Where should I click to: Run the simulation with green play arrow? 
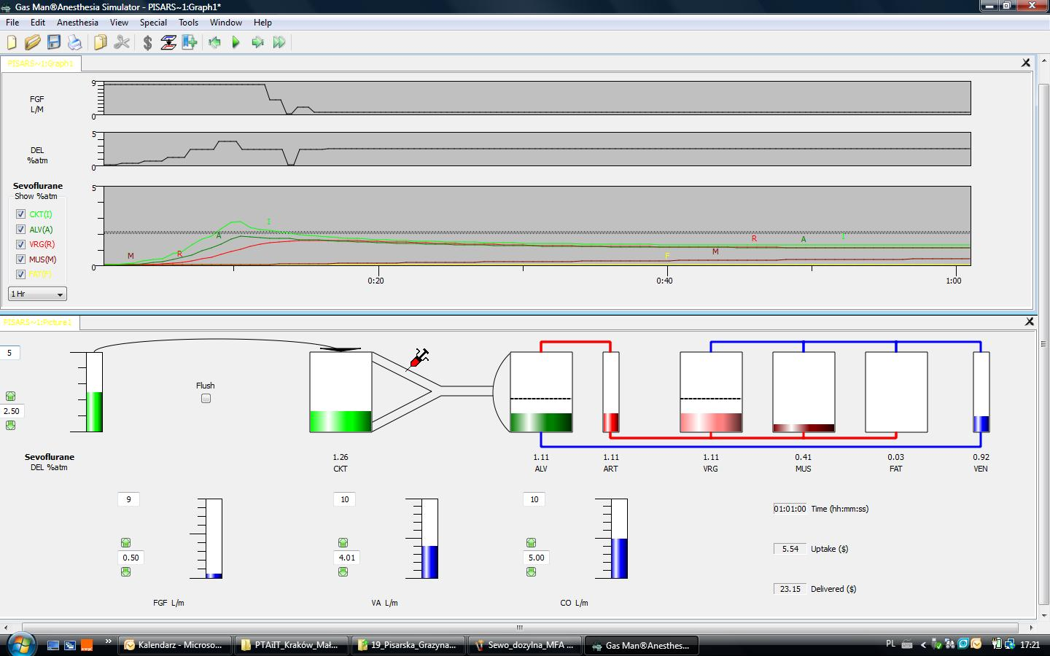(x=236, y=43)
